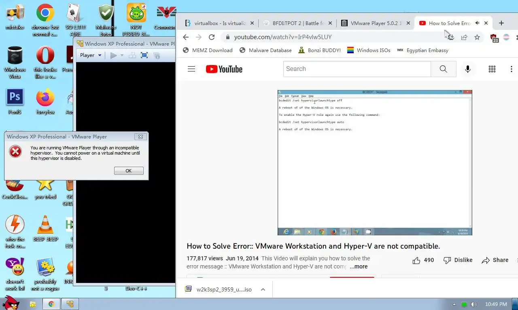Open the w2k3sp2_3959 iso download item
This screenshot has width=518, height=310.
[x=219, y=289]
